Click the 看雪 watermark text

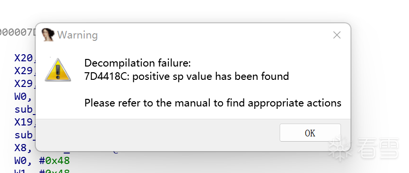tap(378, 148)
